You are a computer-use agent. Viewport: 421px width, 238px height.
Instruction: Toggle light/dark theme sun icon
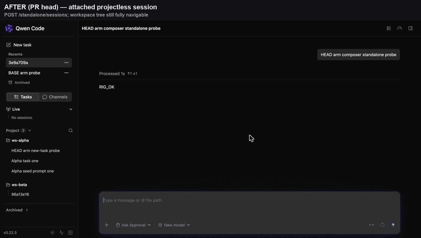52,233
